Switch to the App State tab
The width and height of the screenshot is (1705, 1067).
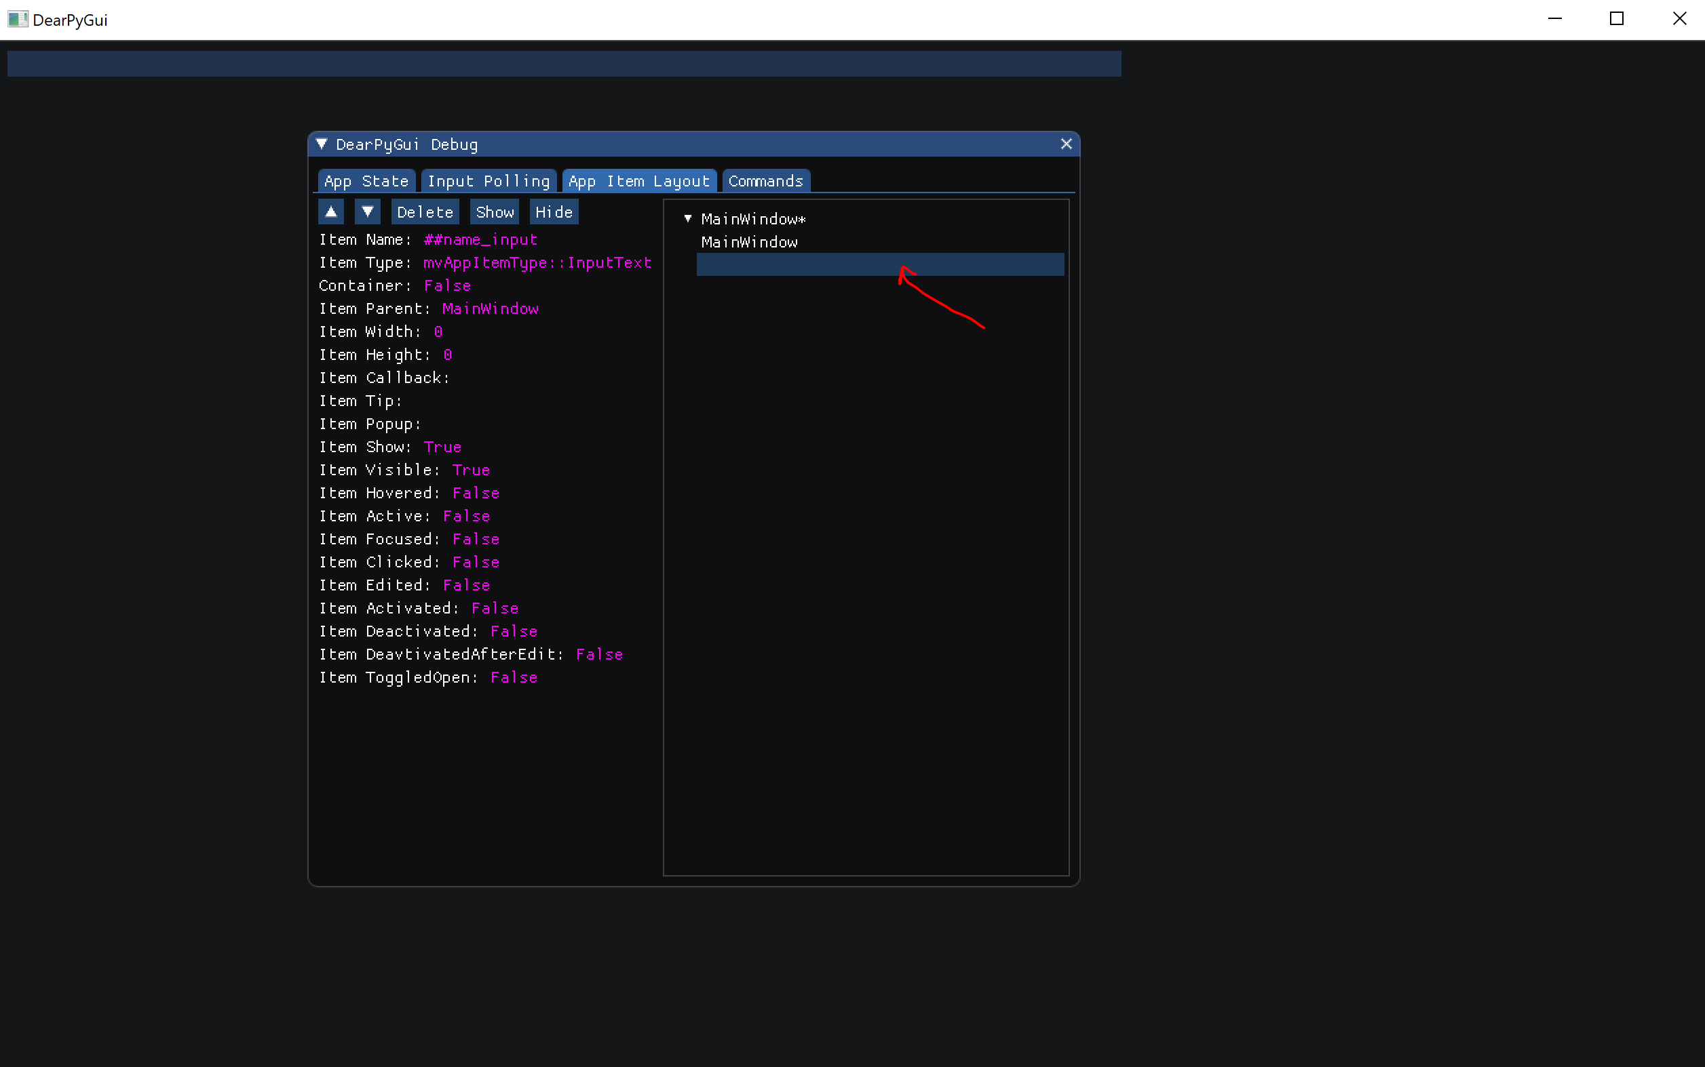tap(366, 180)
